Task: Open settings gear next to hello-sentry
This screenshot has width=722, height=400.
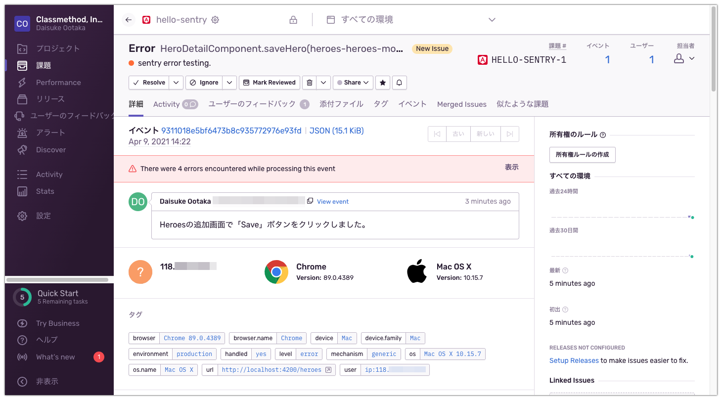Action: 215,19
